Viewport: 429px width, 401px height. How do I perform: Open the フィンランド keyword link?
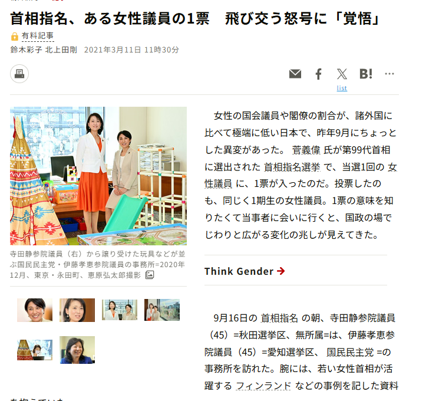pos(263,386)
